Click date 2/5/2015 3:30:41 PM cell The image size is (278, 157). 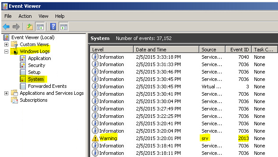[x=158, y=94]
